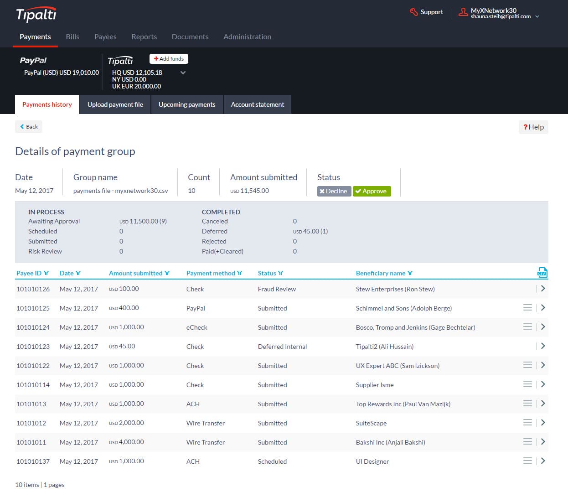The image size is (568, 492).
Task: Click Deferred Internal status text
Action: click(282, 347)
